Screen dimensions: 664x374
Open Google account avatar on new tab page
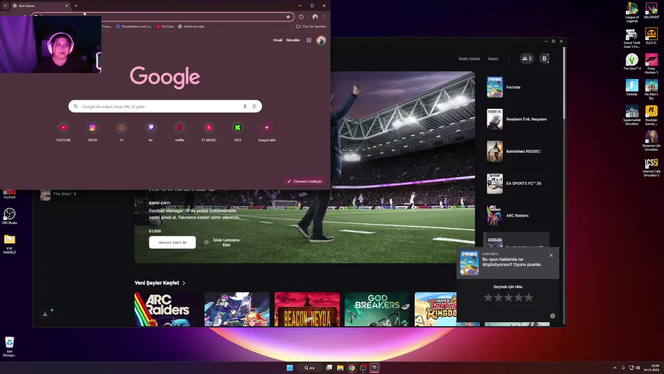321,40
